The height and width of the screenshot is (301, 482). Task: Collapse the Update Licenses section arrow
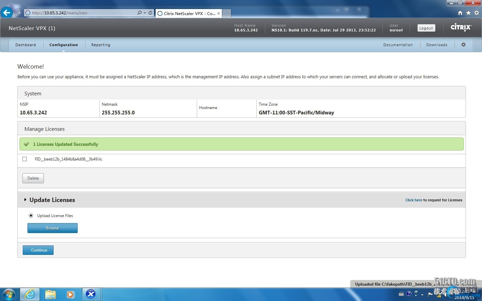click(x=25, y=200)
